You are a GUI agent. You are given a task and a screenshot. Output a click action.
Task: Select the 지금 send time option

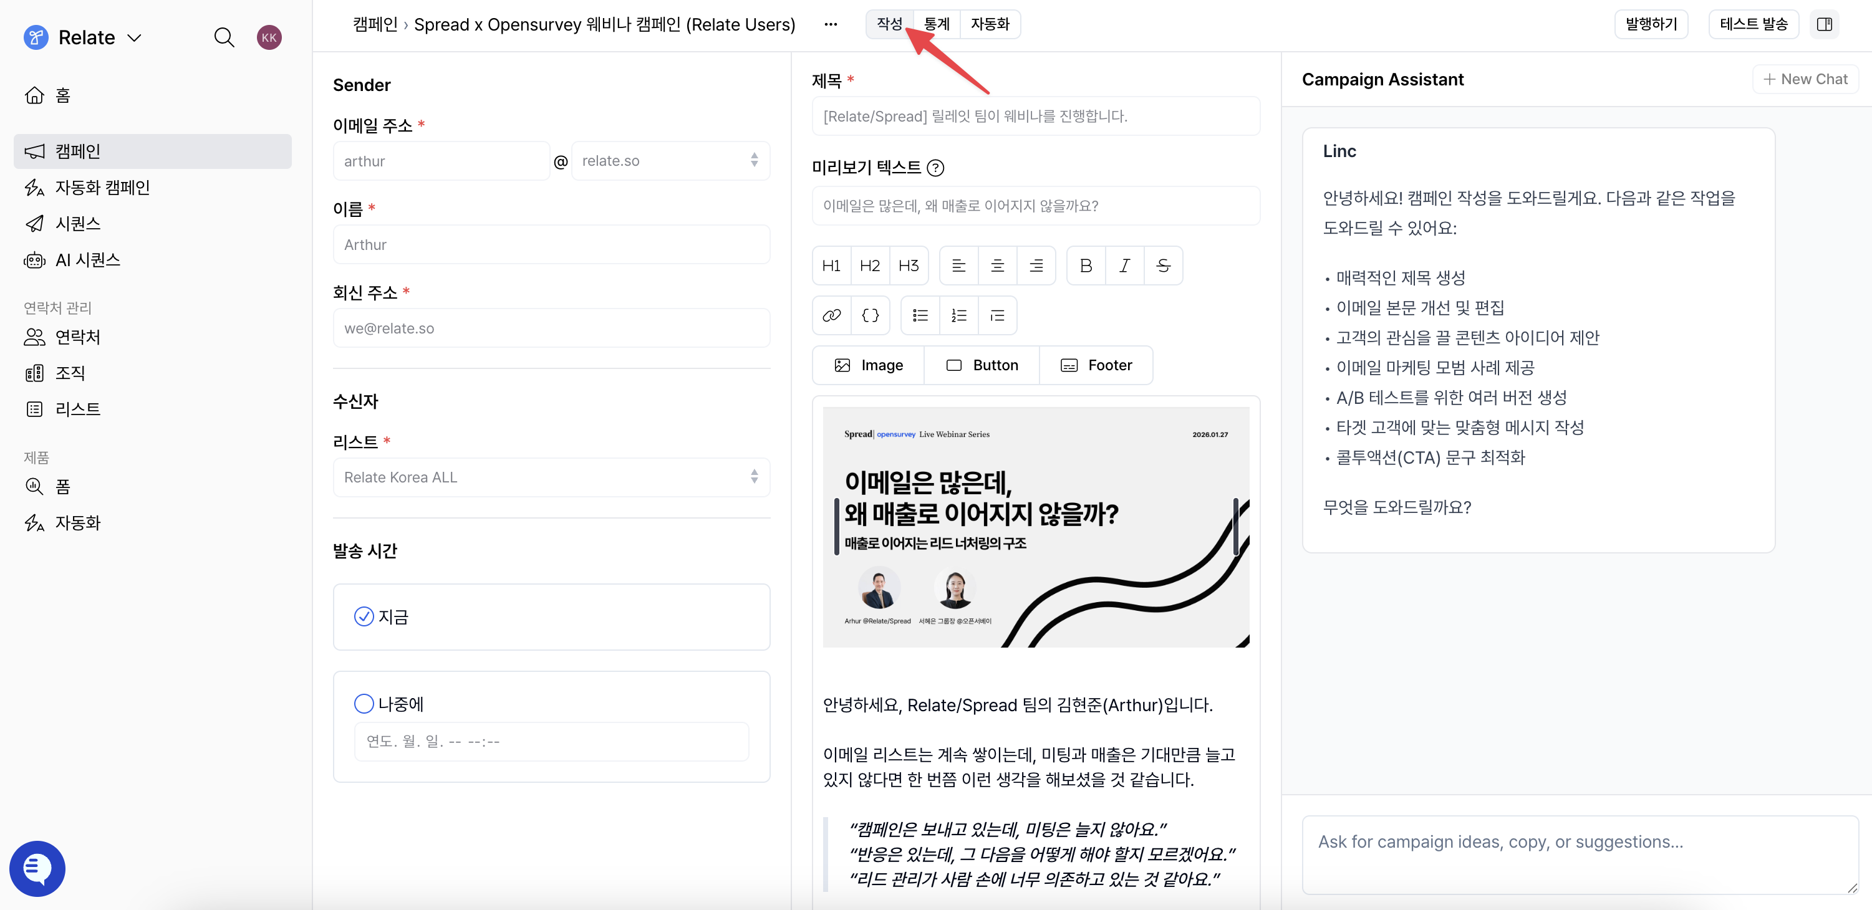364,616
